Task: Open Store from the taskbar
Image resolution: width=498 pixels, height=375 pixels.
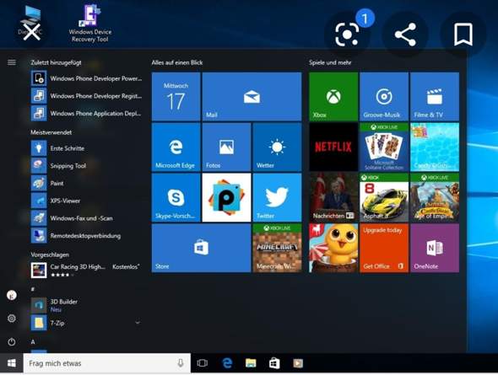Action: (x=274, y=363)
